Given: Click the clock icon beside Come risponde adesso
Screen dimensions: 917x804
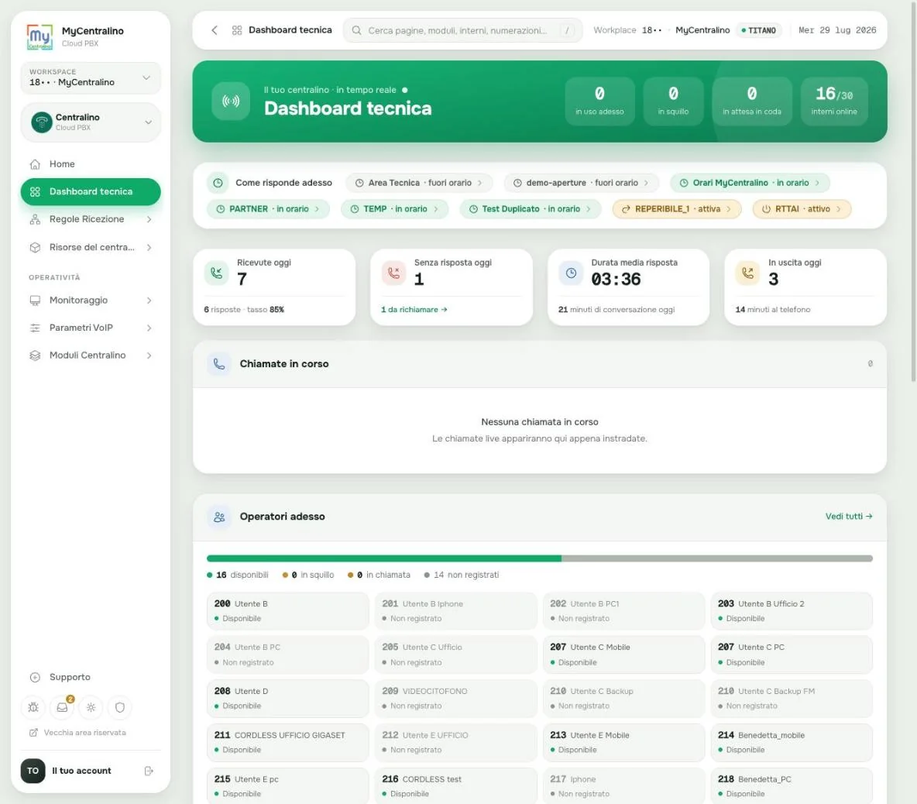Looking at the screenshot, I should [218, 183].
